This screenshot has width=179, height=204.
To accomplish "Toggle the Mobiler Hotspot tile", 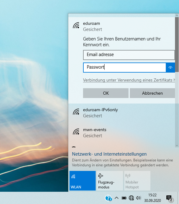I will coord(137,181).
